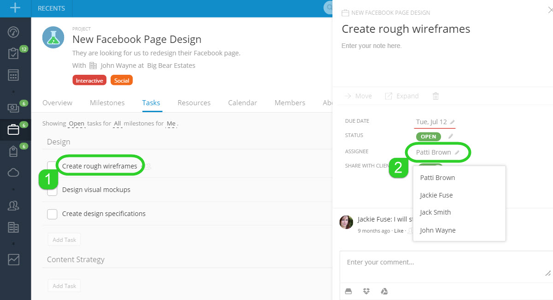This screenshot has width=553, height=300.
Task: Open the Me assignee filter dropdown
Action: coord(171,124)
